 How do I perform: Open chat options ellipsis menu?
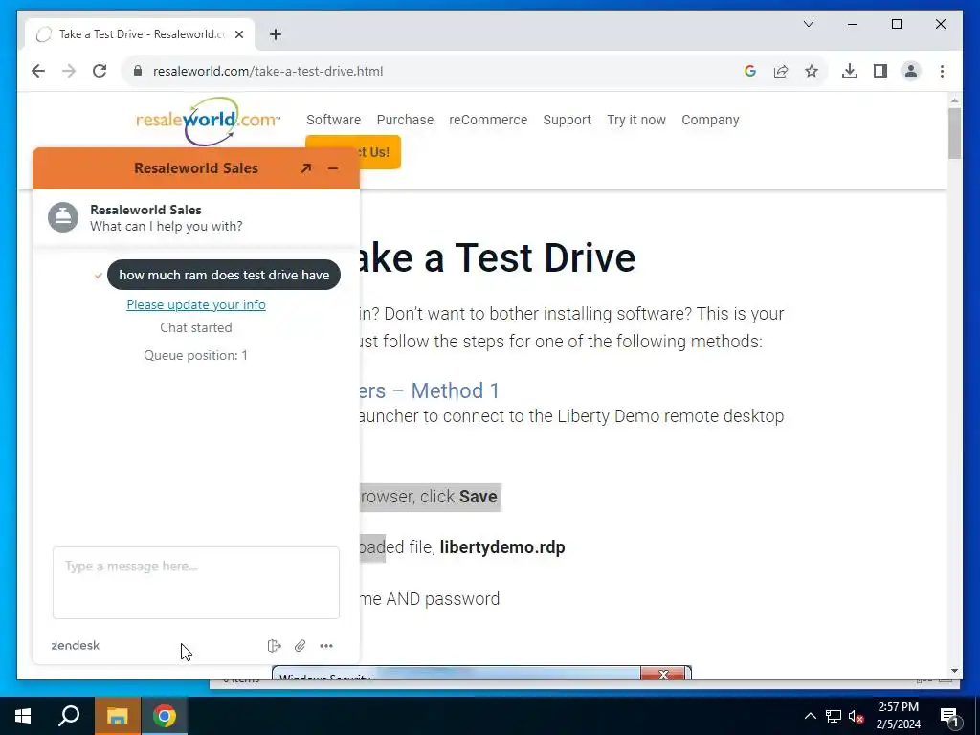[x=326, y=646]
